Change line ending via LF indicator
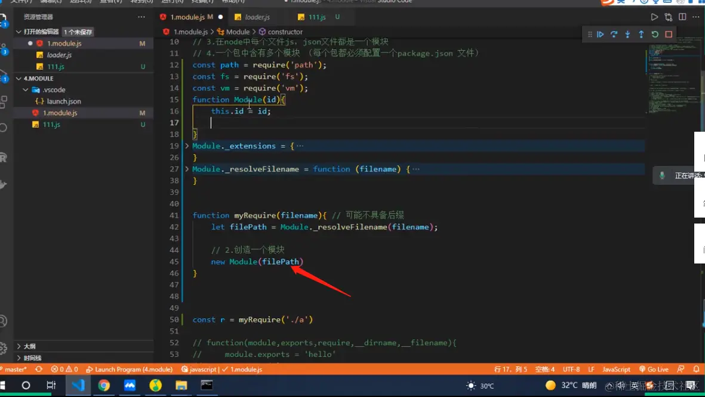 point(591,369)
